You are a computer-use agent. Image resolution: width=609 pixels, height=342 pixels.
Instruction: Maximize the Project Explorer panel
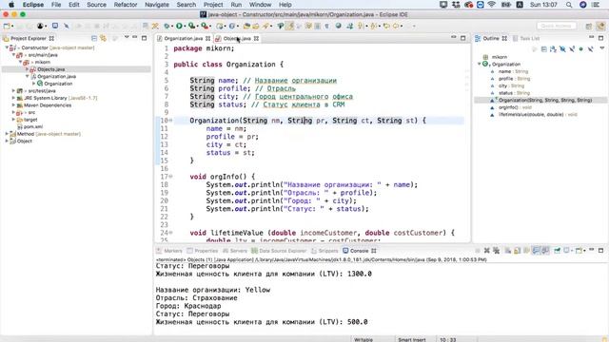[144, 38]
